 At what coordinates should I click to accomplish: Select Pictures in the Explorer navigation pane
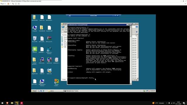64,39
